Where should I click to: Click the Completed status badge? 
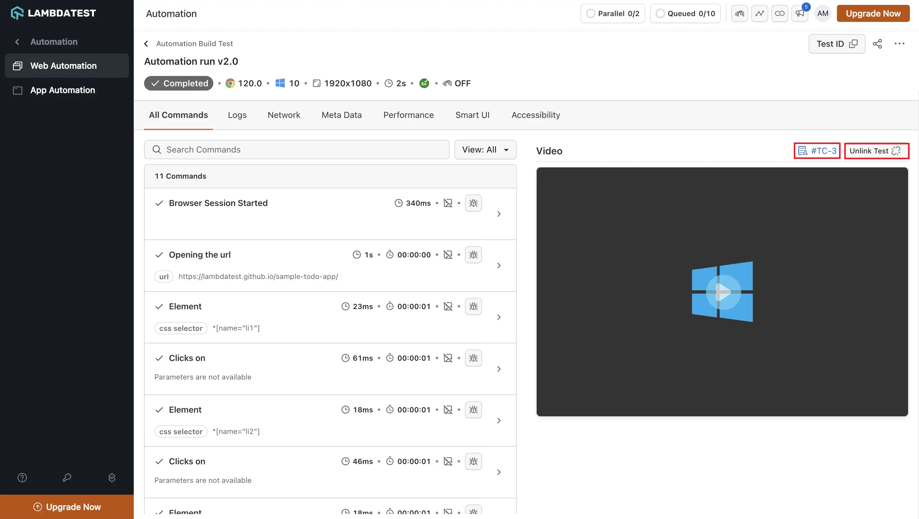click(178, 84)
